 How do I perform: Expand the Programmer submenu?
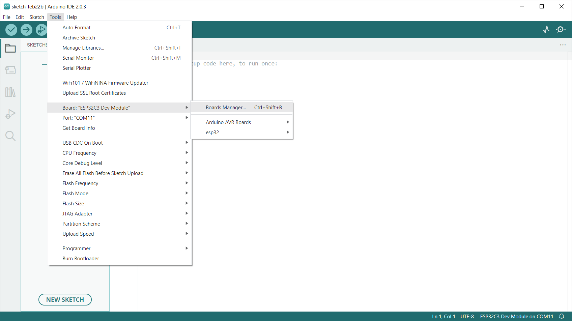click(120, 249)
